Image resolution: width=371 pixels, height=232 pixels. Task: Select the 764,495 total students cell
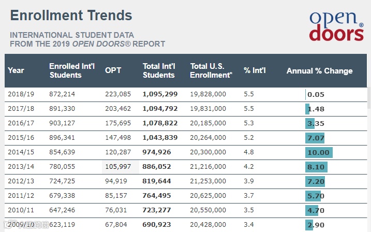(158, 196)
